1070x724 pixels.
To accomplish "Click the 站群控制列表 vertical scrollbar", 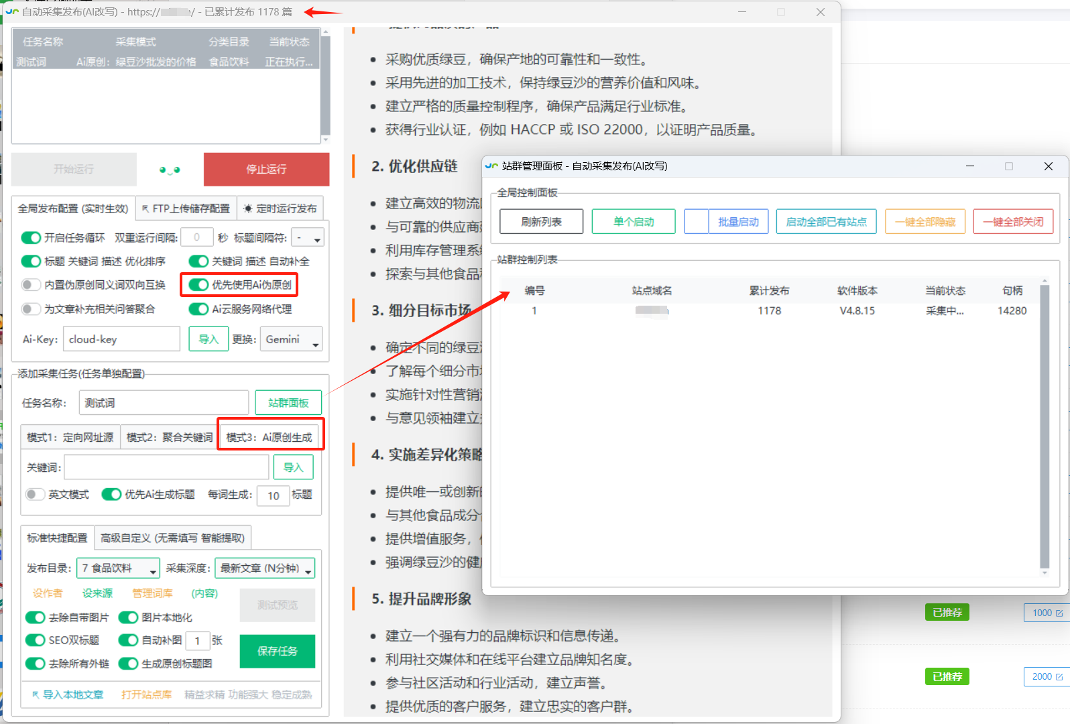I will pos(1045,426).
